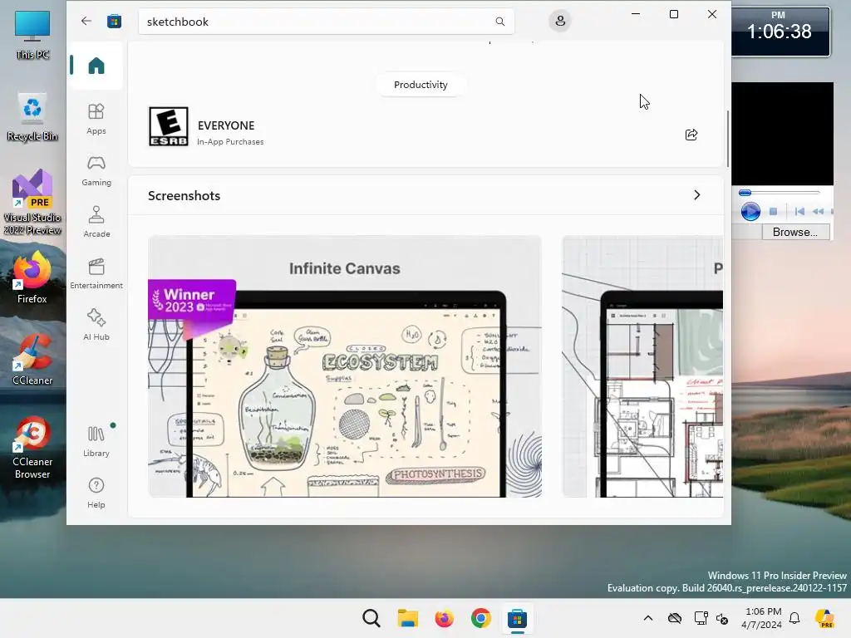Open taskbar date and time 1:06 PM
The width and height of the screenshot is (851, 638).
tap(762, 618)
